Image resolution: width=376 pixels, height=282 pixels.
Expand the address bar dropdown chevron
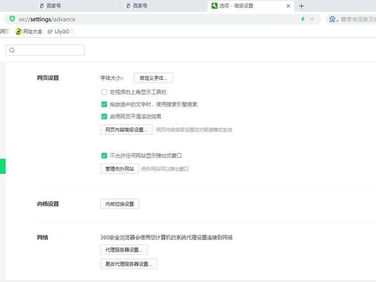click(312, 19)
